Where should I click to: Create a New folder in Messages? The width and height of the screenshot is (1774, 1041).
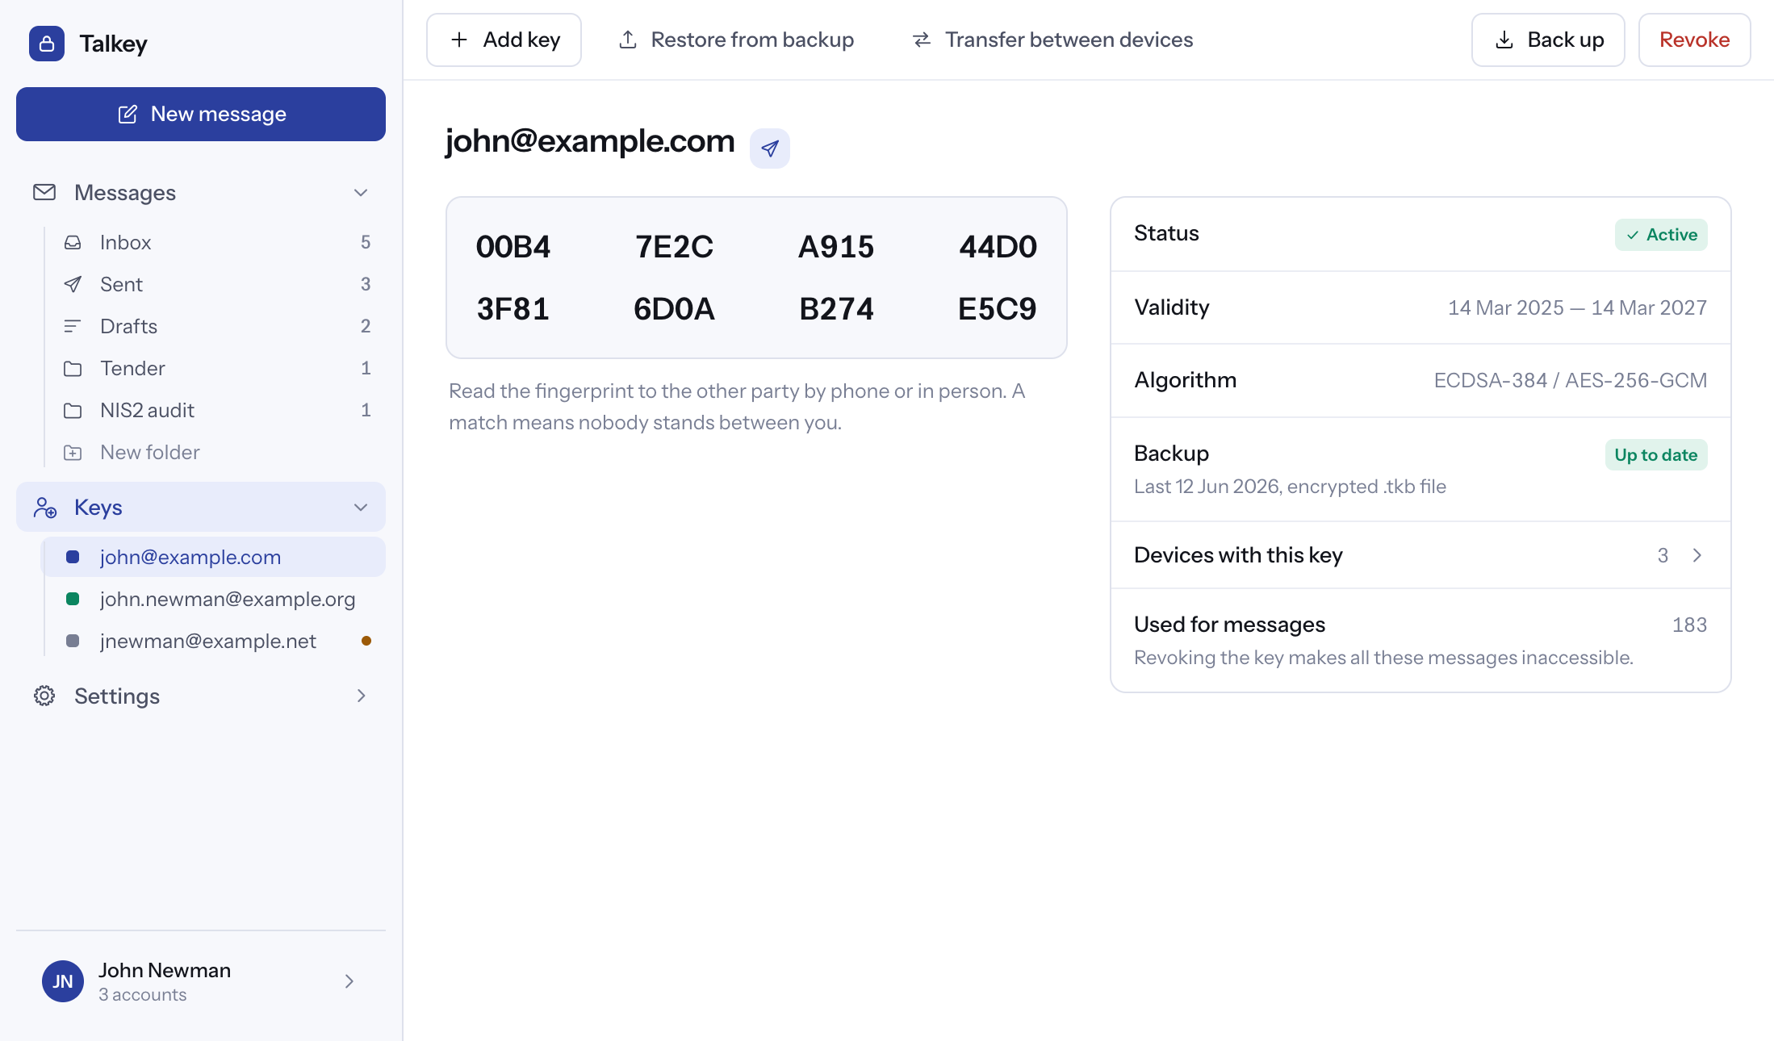click(215, 452)
